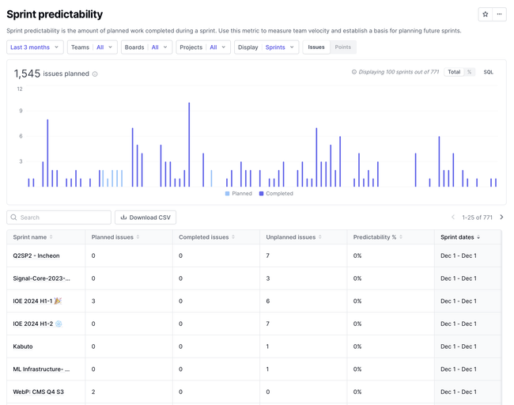
Task: Open the SQL query view
Action: coord(488,72)
